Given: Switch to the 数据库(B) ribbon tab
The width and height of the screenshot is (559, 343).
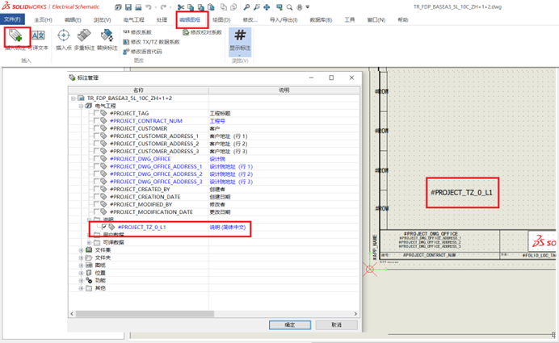Looking at the screenshot, I should (x=321, y=19).
